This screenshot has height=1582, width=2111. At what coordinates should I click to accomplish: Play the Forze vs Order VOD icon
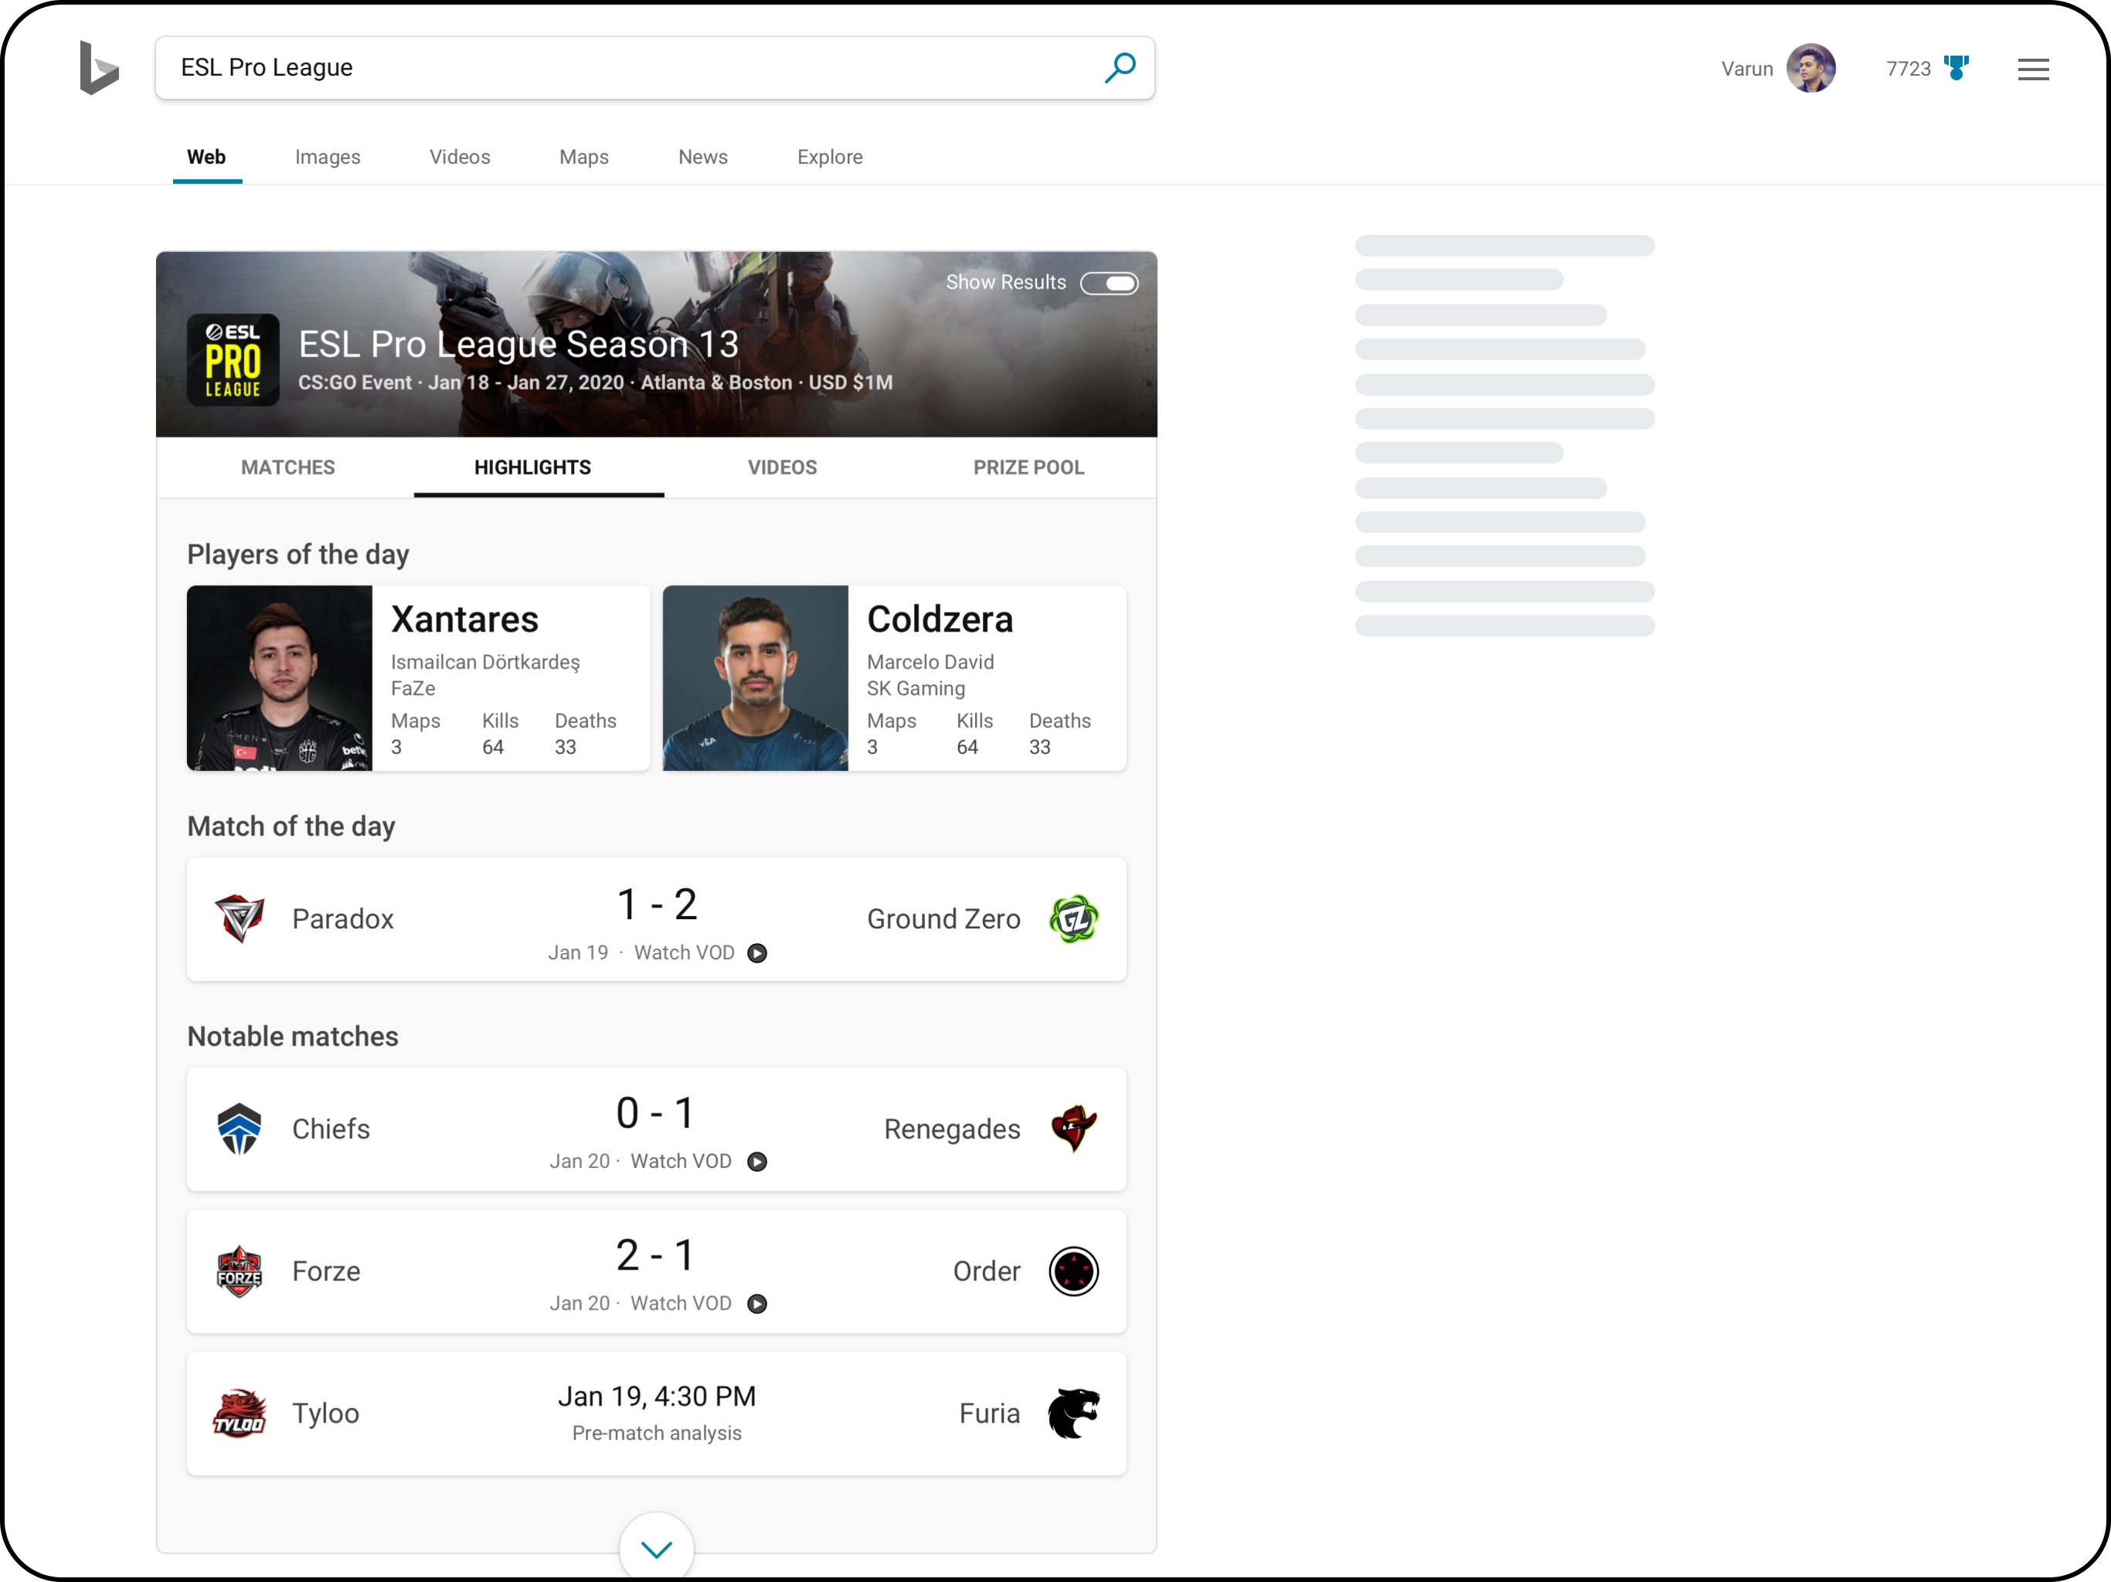coord(756,1303)
